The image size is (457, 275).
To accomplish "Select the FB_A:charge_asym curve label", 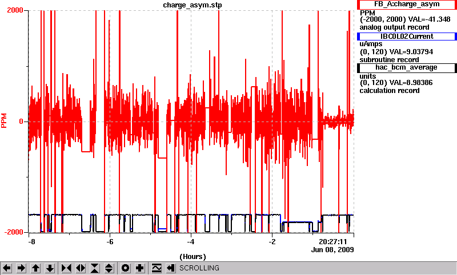I will point(407,5).
